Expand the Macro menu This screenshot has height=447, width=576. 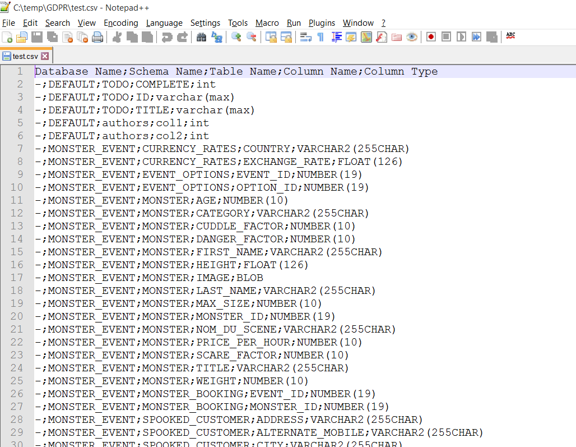pyautogui.click(x=267, y=23)
